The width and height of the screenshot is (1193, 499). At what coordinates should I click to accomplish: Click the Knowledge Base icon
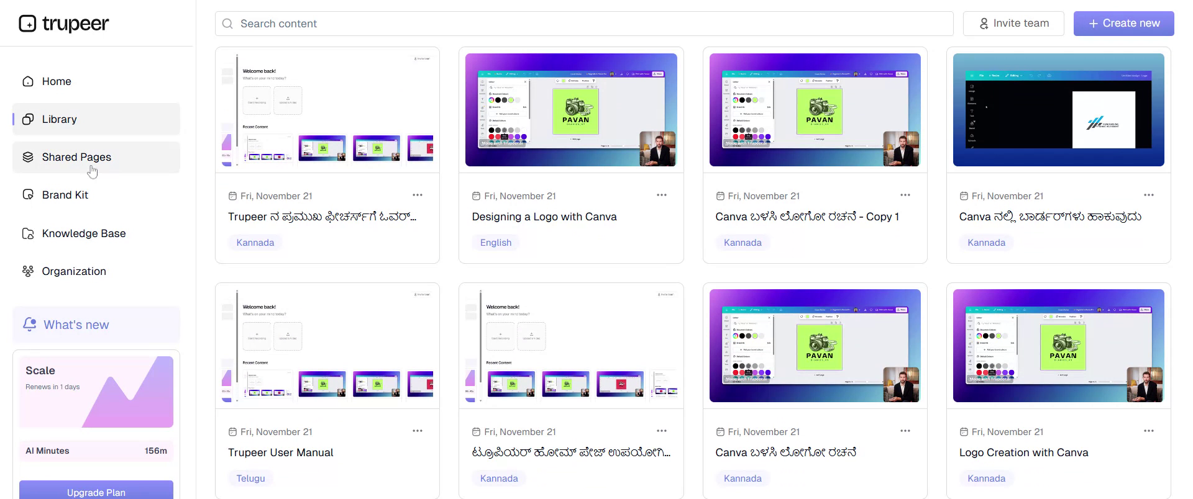(x=28, y=233)
